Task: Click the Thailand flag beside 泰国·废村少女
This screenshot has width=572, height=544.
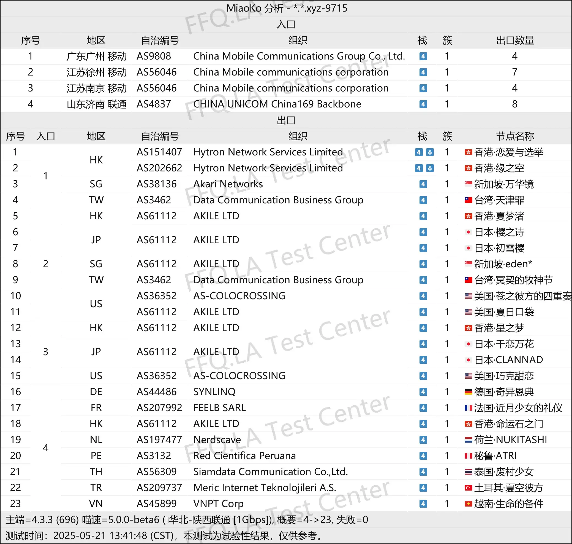Action: point(468,472)
